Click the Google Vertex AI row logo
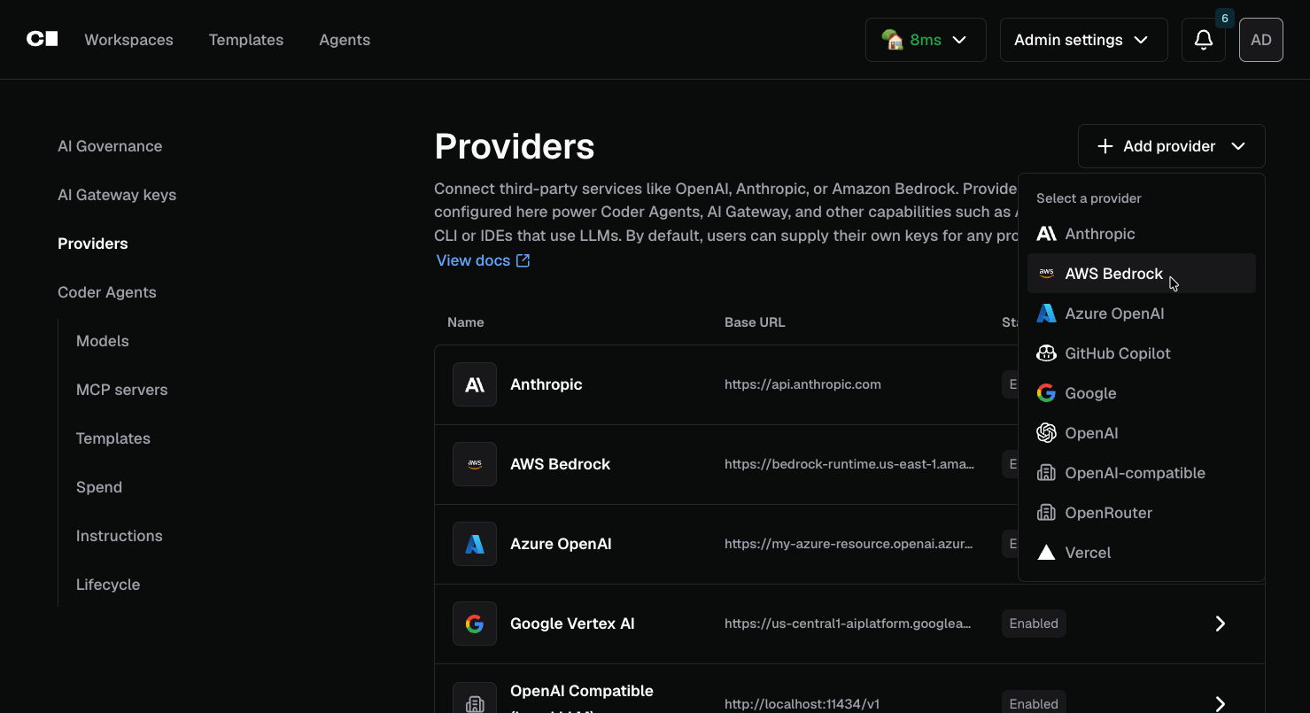 (x=475, y=624)
